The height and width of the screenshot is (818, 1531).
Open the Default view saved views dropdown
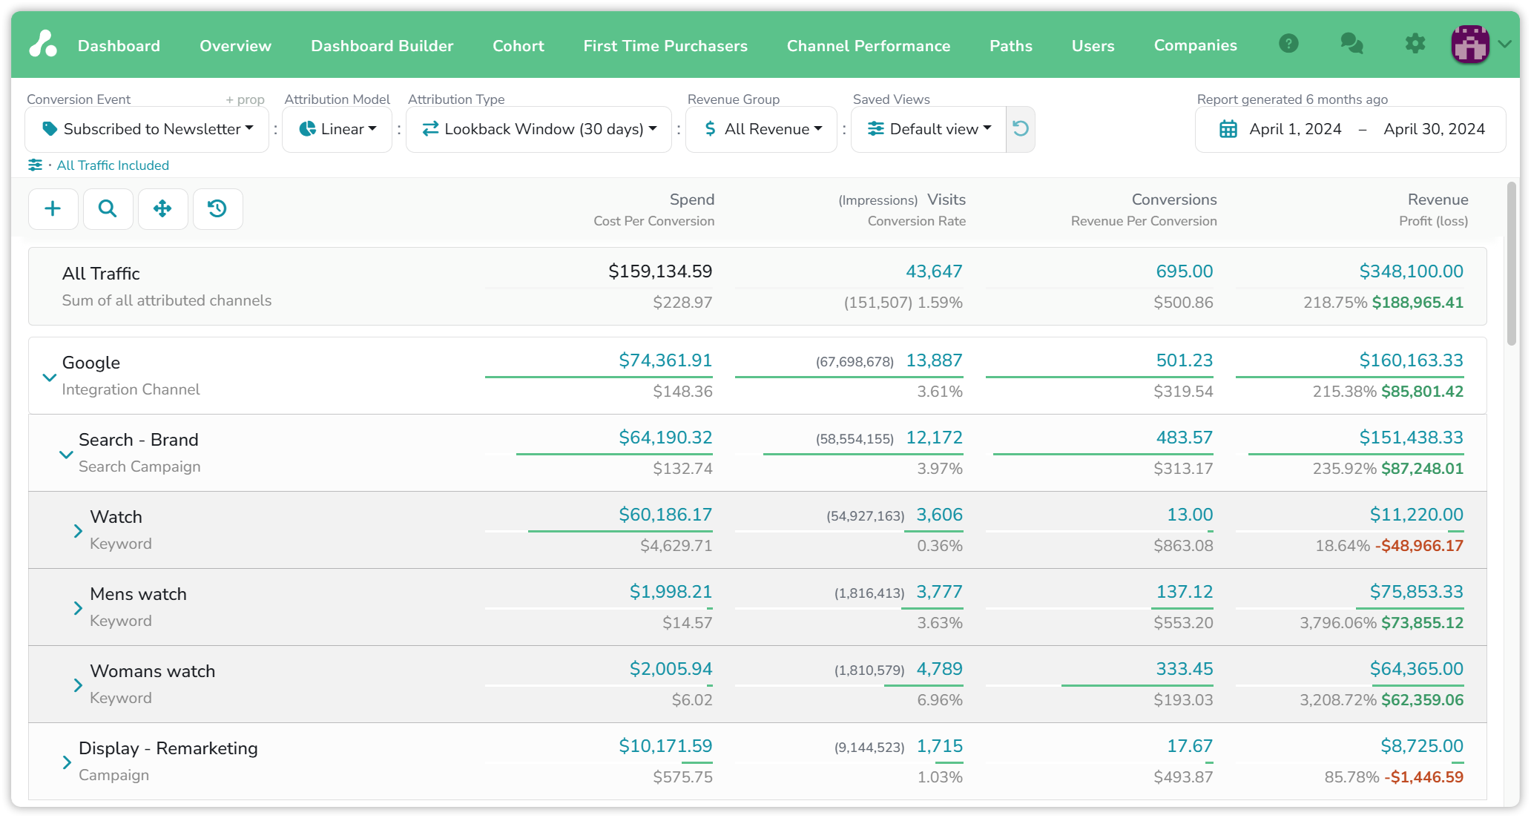pos(929,129)
